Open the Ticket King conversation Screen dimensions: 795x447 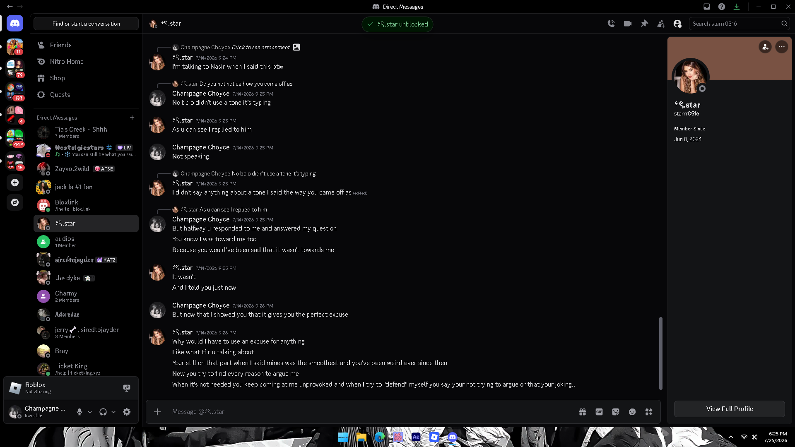tap(86, 368)
